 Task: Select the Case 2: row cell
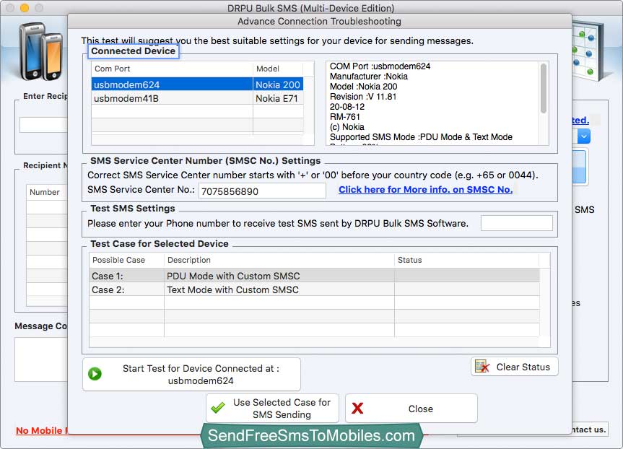[x=126, y=289]
